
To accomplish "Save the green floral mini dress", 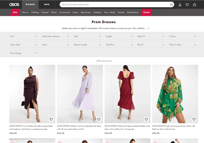I will 194,119.
